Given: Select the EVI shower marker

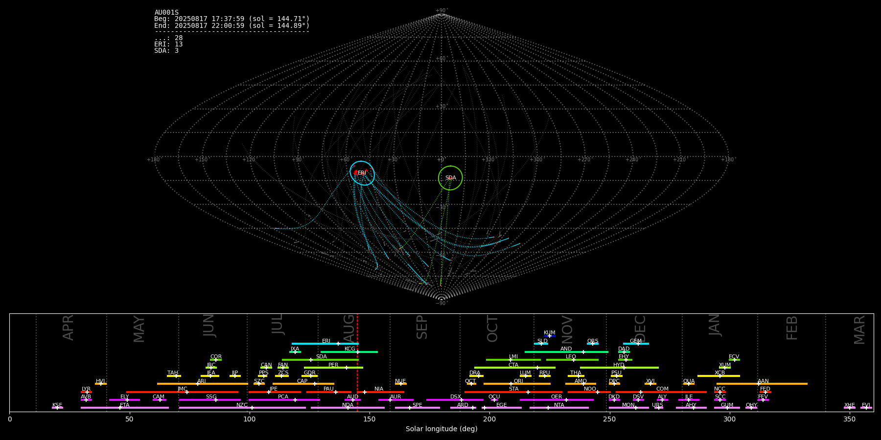Looking at the screenshot, I should [x=866, y=408].
